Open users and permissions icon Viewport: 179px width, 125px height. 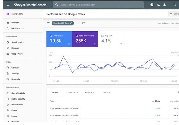(x=158, y=5)
